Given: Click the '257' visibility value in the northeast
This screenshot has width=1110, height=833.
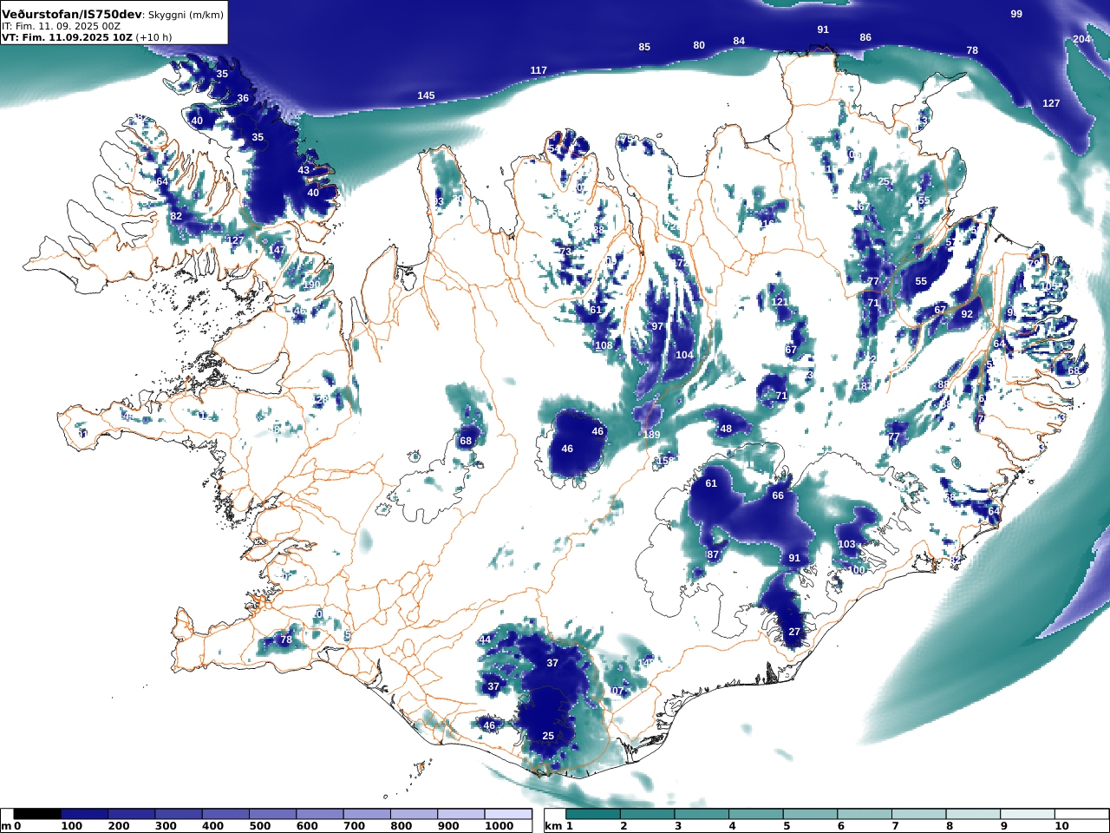Looking at the screenshot, I should click(x=887, y=181).
